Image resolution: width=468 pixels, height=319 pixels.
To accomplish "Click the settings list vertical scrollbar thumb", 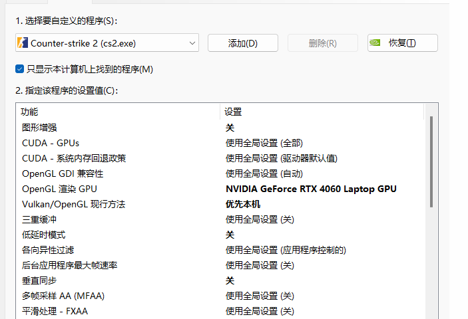I will tap(431, 161).
